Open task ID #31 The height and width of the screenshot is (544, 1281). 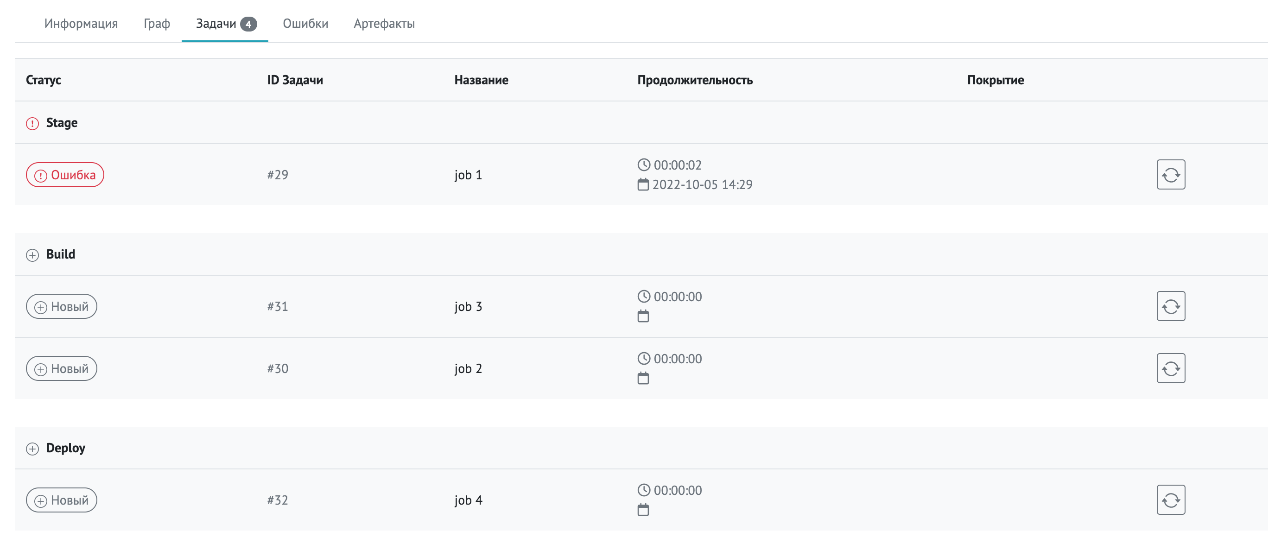coord(278,306)
